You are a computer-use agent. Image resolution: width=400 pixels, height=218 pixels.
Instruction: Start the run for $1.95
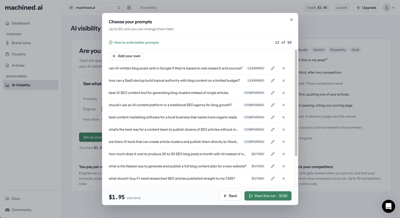click(268, 196)
